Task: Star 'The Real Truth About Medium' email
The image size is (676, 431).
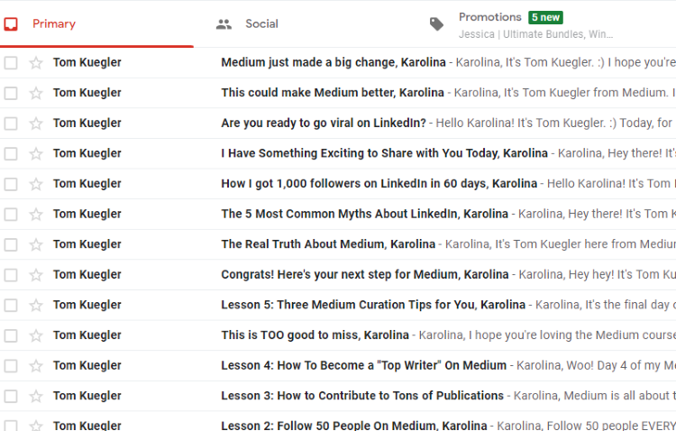Action: tap(36, 244)
